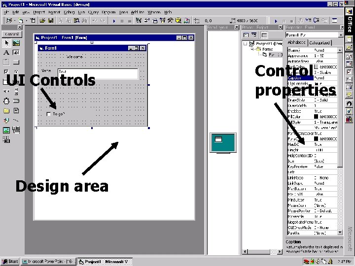
Task: Select the FileListBox control tool
Action: [x=16, y=111]
